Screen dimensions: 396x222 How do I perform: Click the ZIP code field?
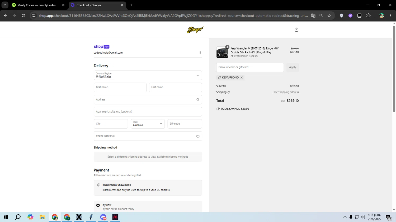[185, 124]
